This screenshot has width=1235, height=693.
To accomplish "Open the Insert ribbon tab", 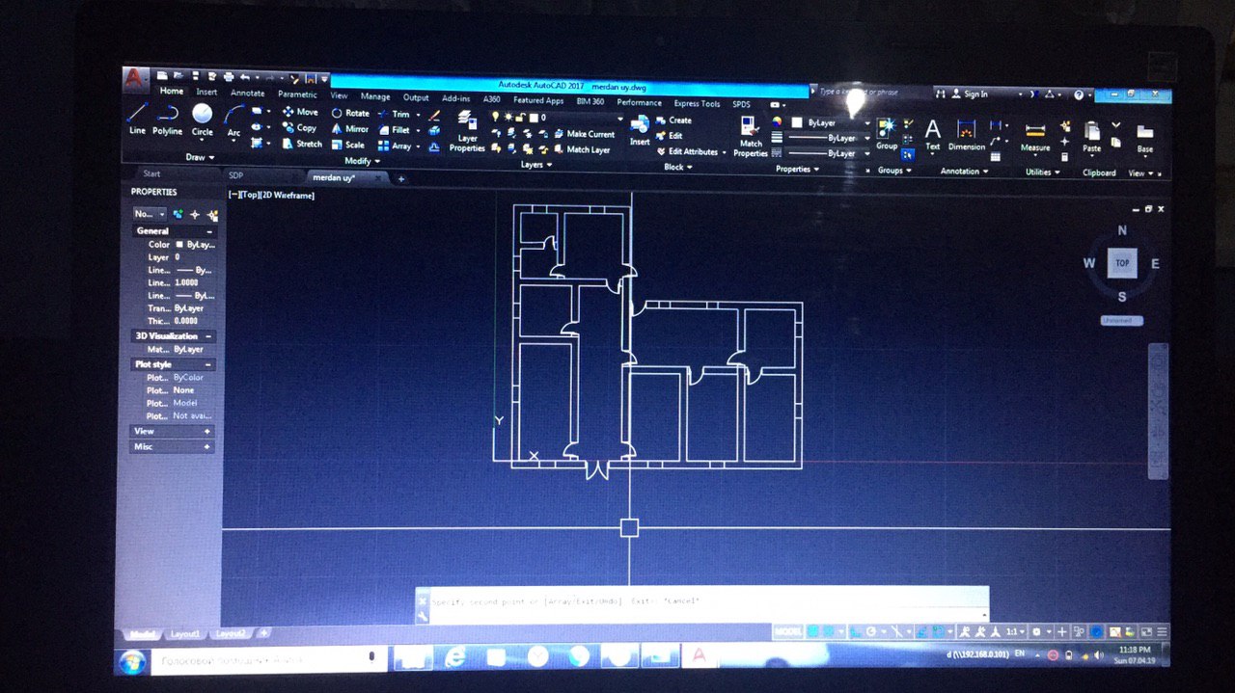I will click(x=206, y=93).
